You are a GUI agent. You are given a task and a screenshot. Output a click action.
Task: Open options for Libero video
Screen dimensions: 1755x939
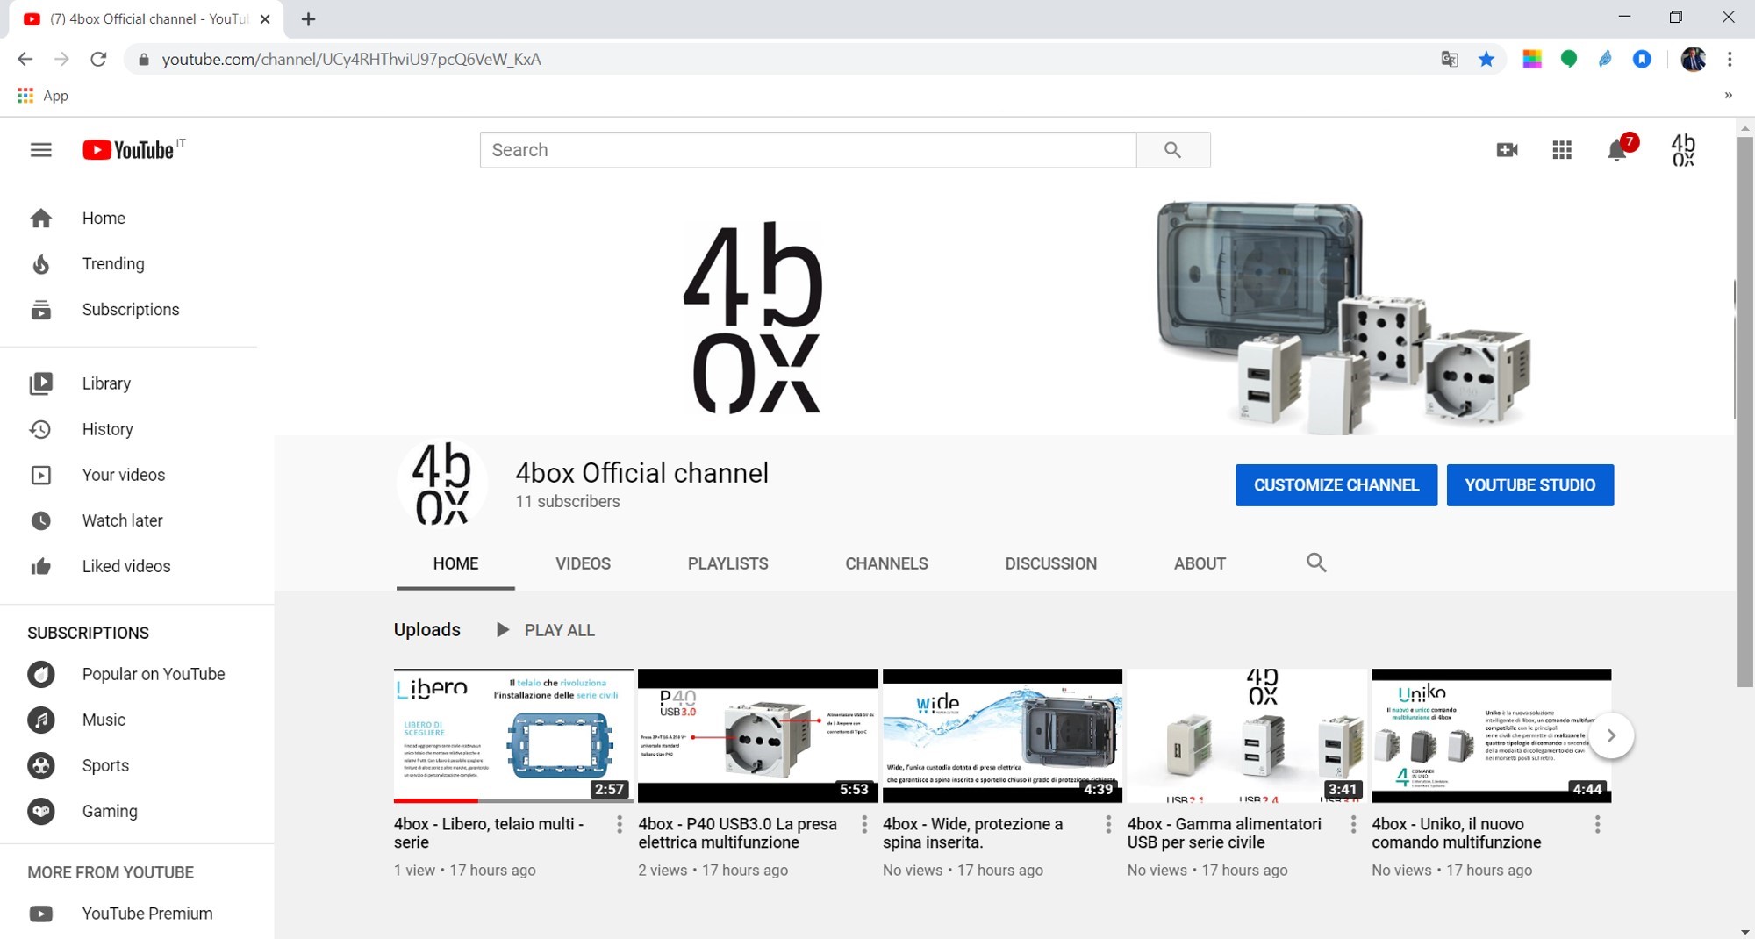coord(620,824)
